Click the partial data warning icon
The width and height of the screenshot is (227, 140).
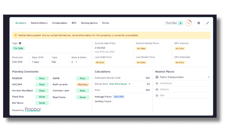pos(15,35)
